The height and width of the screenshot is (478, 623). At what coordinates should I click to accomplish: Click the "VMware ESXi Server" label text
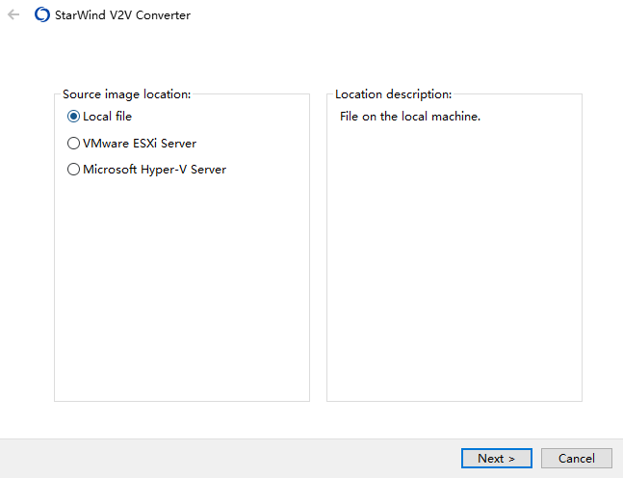click(x=140, y=144)
